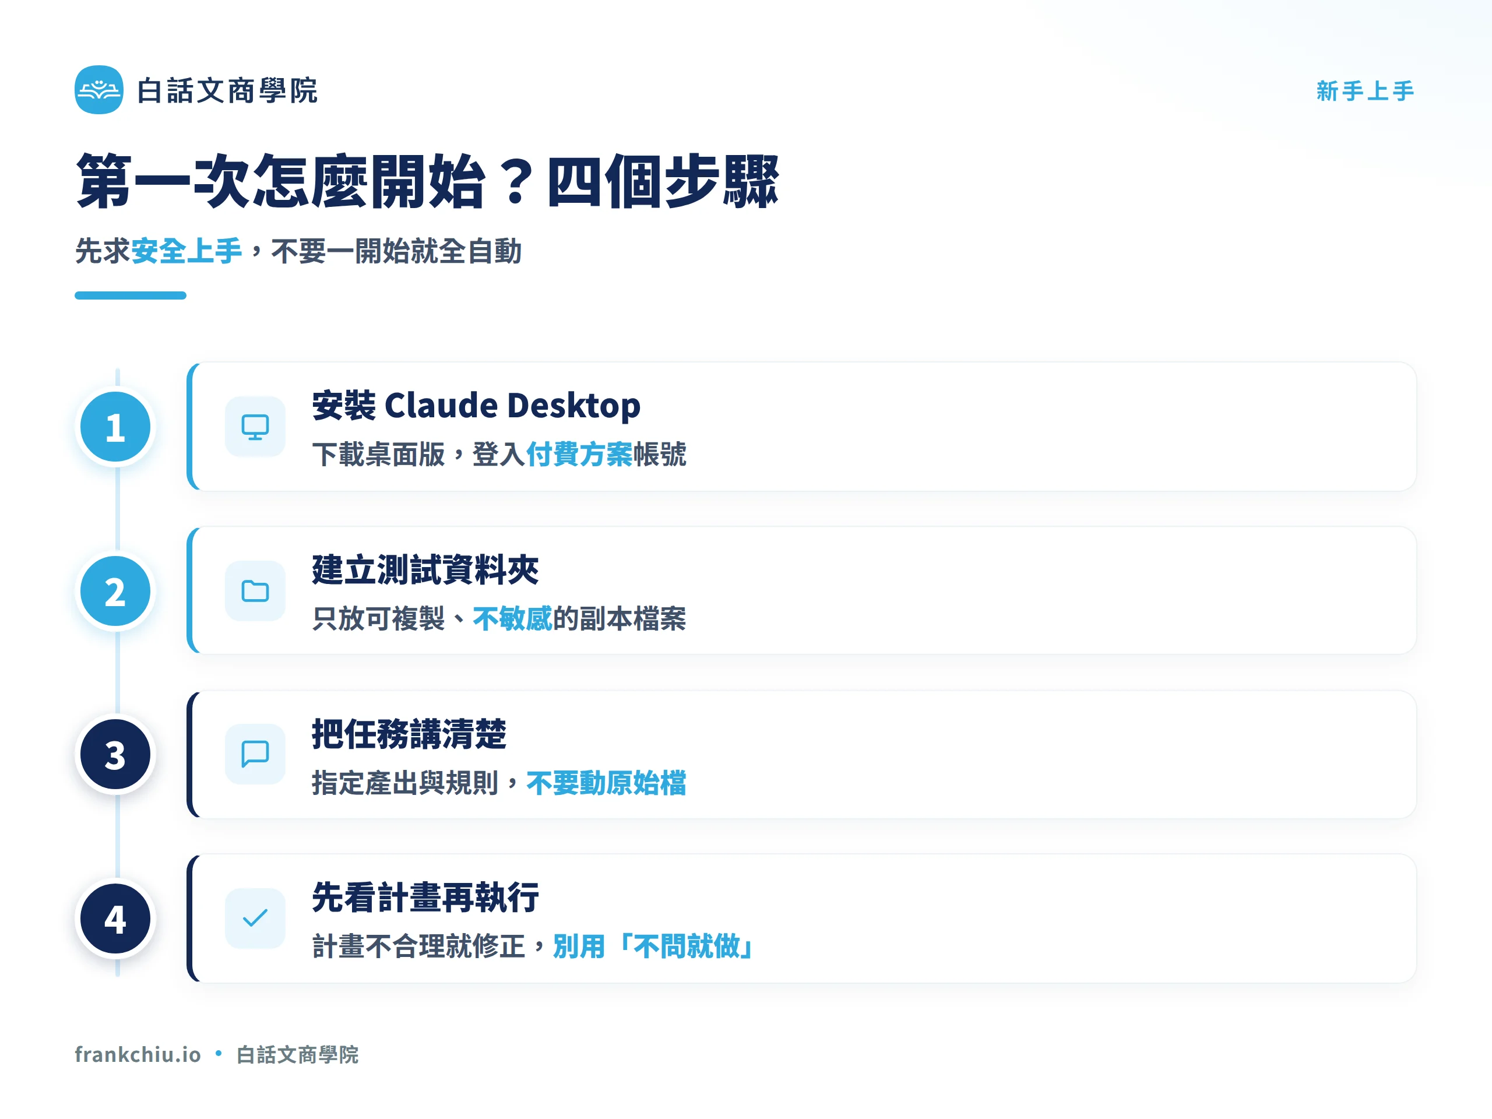Select the step 2 number circle

pyautogui.click(x=115, y=591)
